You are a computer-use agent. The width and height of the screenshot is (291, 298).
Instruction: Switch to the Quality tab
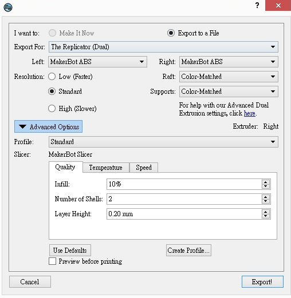click(x=65, y=167)
